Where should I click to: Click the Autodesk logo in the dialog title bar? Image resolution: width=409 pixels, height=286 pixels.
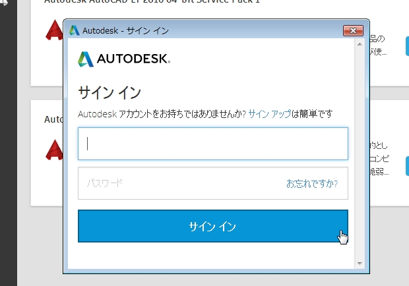tap(74, 30)
